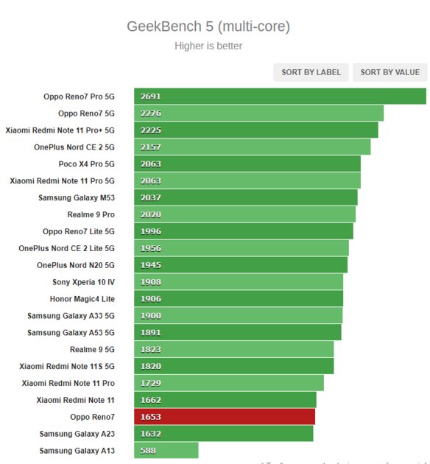Click the Samsung Galaxy A23 bar
The height and width of the screenshot is (464, 430).
pos(224,434)
